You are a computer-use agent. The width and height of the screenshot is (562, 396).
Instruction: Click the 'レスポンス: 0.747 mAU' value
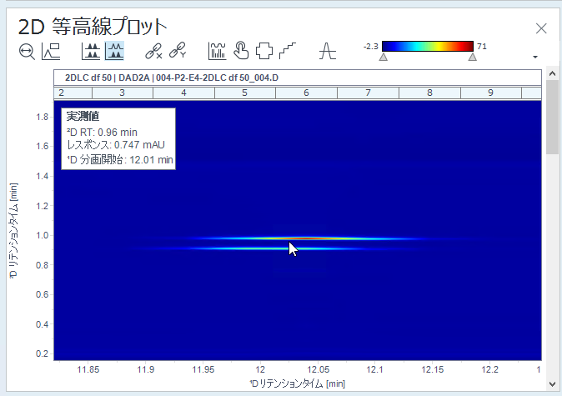(x=116, y=145)
